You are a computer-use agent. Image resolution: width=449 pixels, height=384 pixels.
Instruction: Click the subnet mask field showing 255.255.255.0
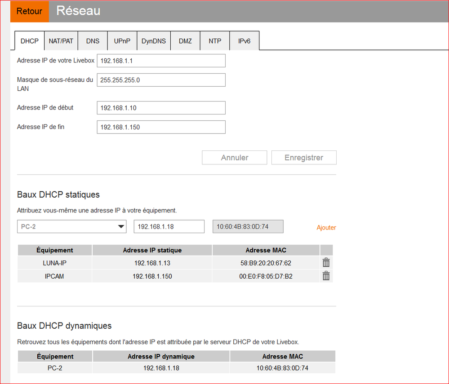click(x=161, y=80)
